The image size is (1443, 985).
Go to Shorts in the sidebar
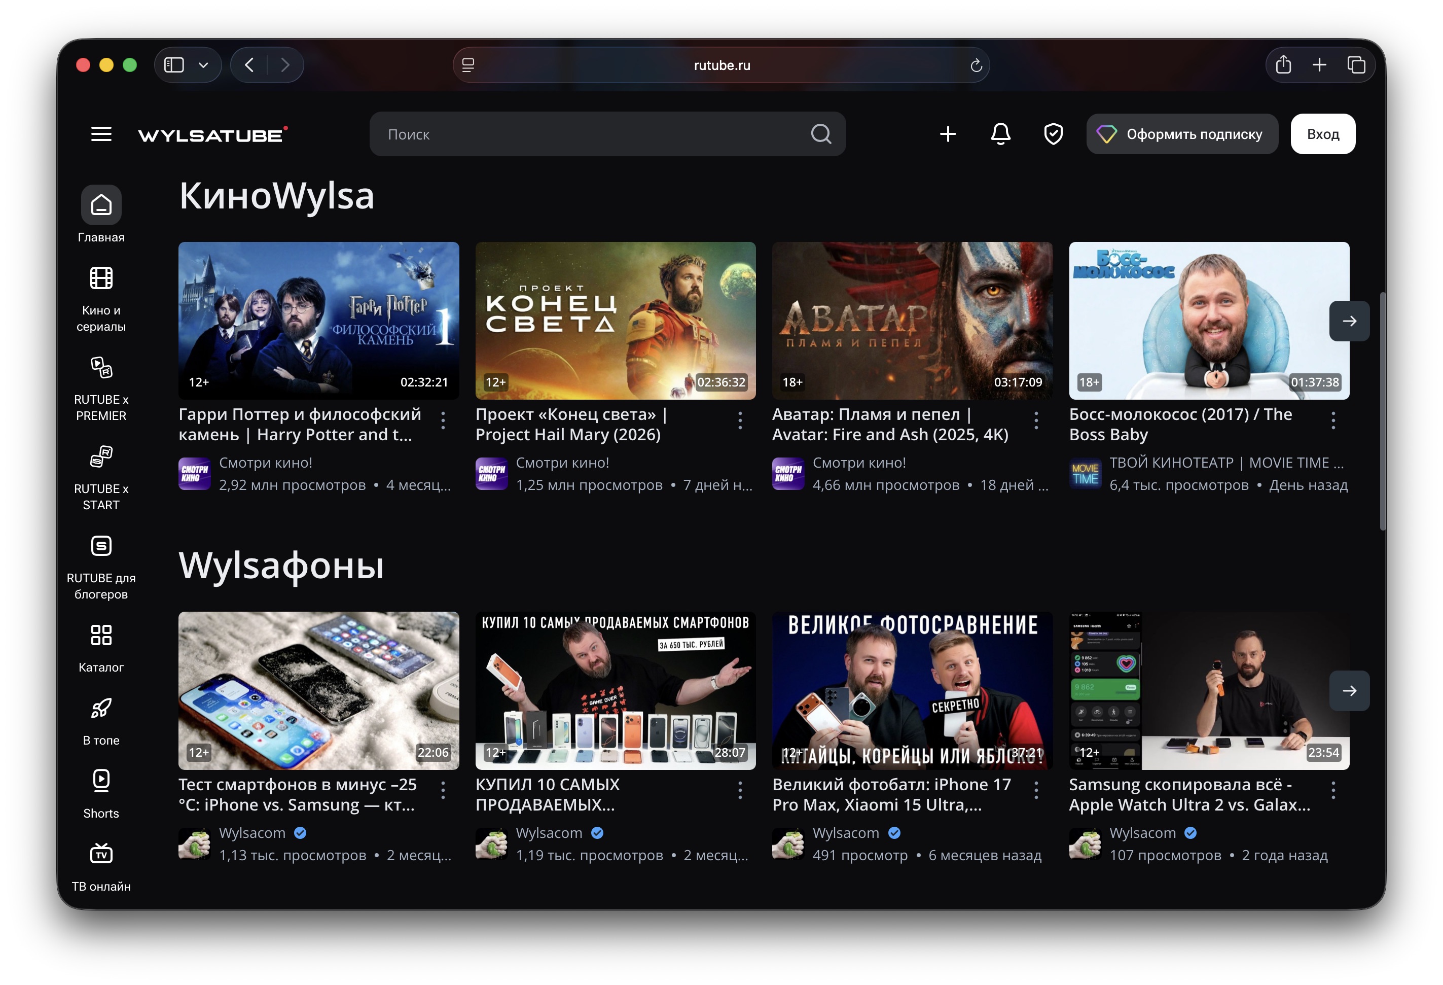[x=101, y=794]
